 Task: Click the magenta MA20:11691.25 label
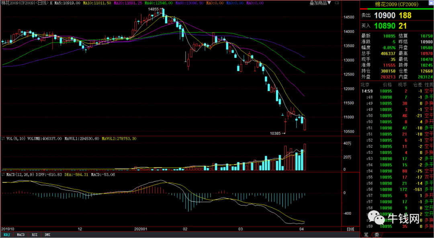(128, 3)
